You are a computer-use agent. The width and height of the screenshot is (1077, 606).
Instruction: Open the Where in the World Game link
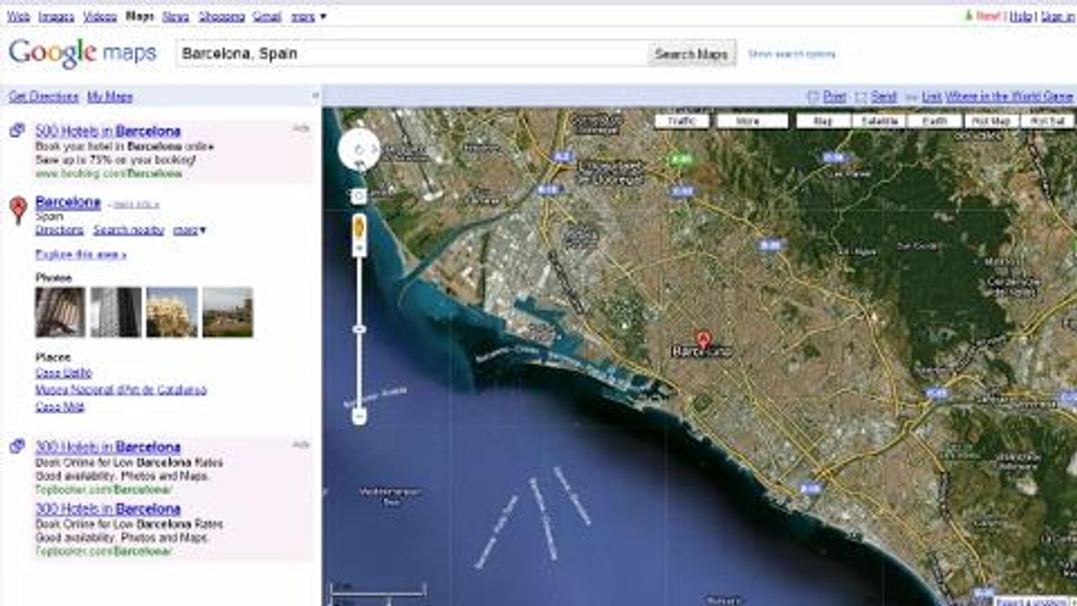(1010, 97)
